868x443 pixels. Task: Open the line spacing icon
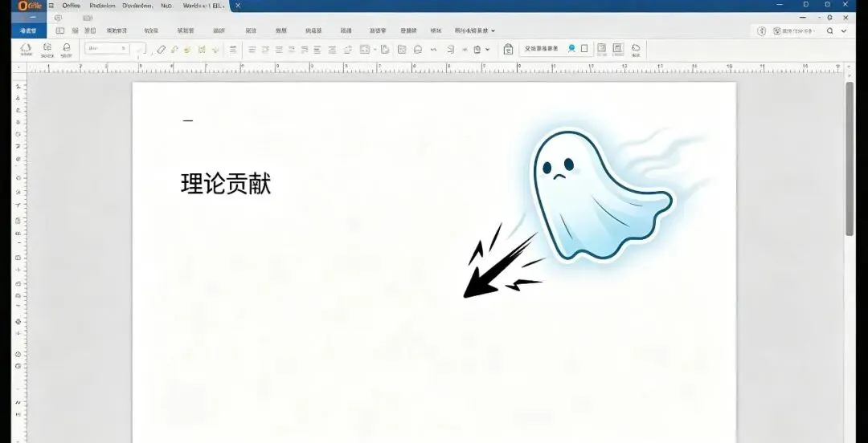click(x=233, y=49)
